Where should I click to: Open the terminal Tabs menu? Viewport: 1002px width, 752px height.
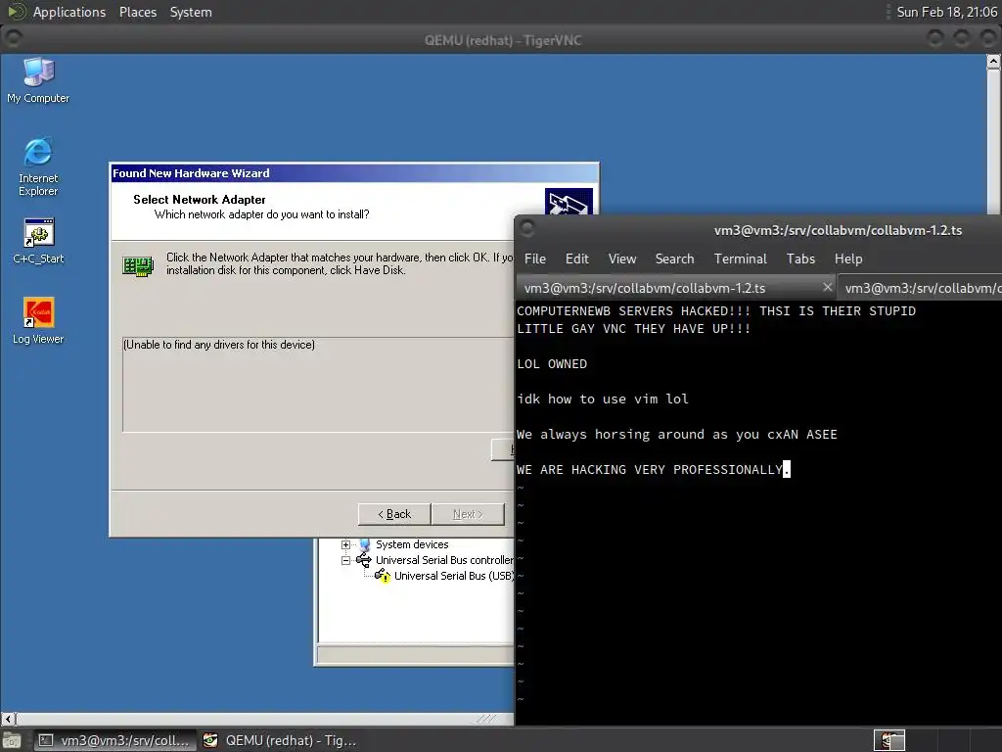pos(800,258)
